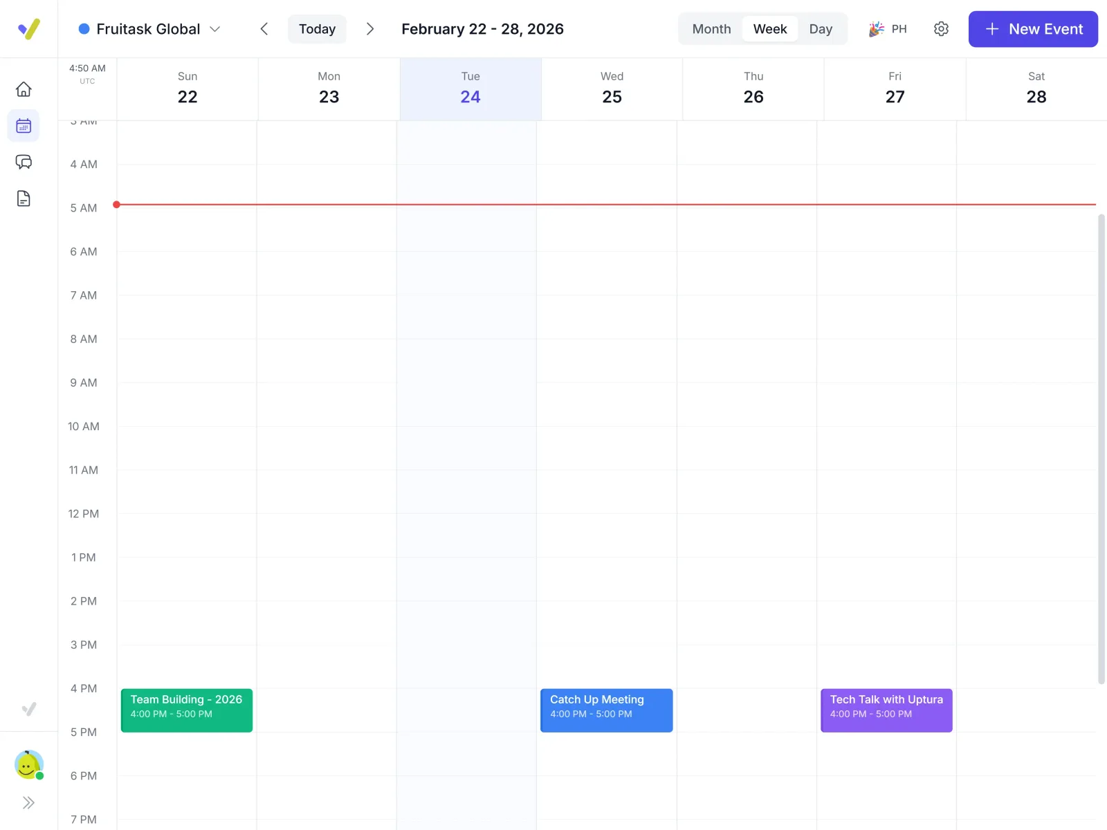Open Tech Talk with Uptura event
The height and width of the screenshot is (830, 1107).
pos(886,710)
